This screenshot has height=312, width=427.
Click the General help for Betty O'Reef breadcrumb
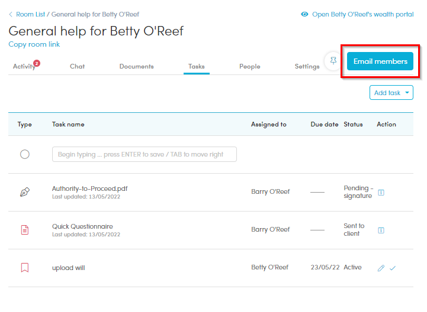tap(95, 14)
